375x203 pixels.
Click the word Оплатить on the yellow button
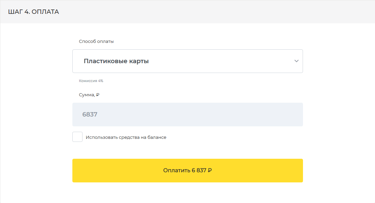(177, 171)
